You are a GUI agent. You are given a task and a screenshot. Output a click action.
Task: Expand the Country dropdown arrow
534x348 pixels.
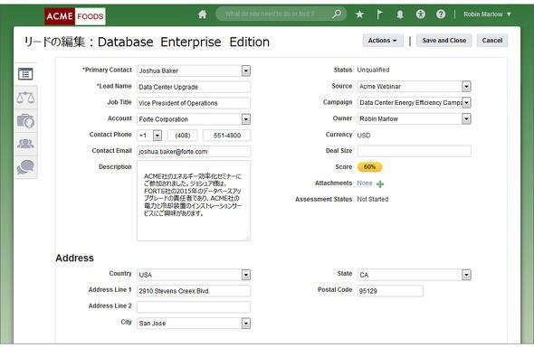coord(246,275)
